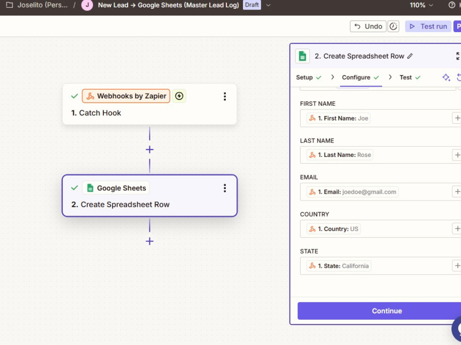Rename step with the pencil icon
Image resolution: width=461 pixels, height=345 pixels.
tap(410, 56)
